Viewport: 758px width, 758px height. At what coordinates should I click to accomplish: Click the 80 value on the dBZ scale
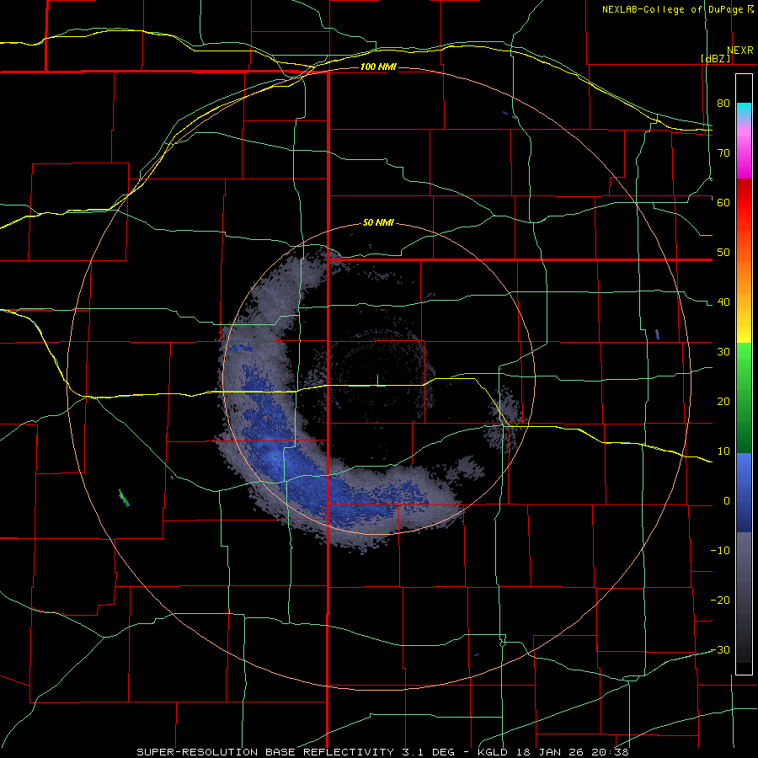pos(723,103)
